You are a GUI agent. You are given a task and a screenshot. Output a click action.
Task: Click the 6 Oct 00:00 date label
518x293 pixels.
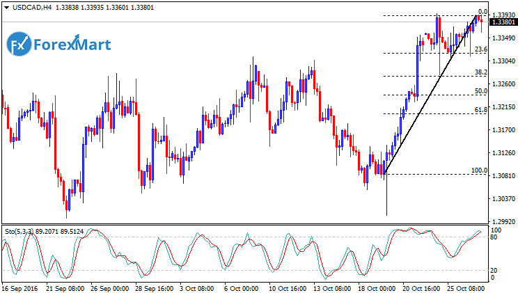pyautogui.click(x=240, y=286)
